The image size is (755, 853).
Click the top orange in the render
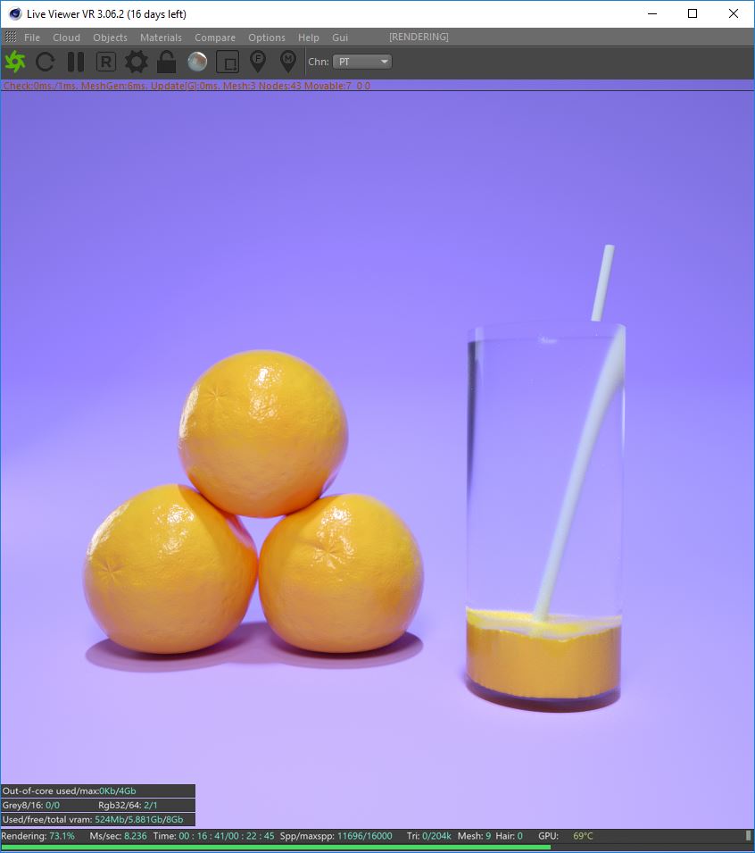click(x=263, y=433)
